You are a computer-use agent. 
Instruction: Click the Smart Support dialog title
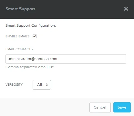20,9
